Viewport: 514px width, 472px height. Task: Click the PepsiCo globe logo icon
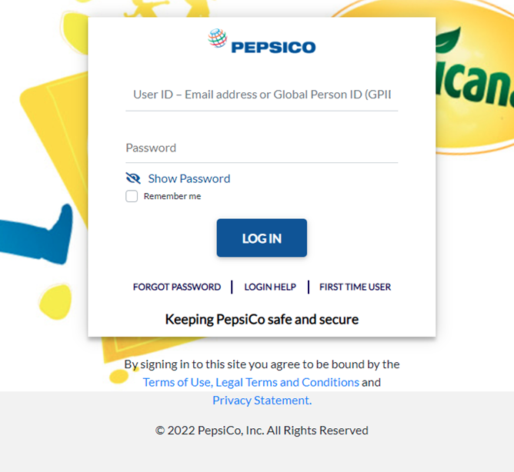(x=217, y=38)
